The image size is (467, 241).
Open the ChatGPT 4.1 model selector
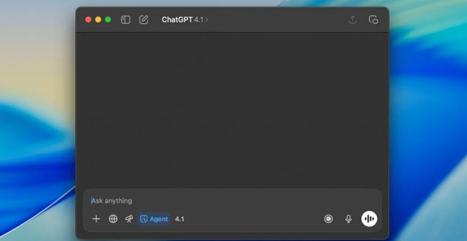click(185, 20)
